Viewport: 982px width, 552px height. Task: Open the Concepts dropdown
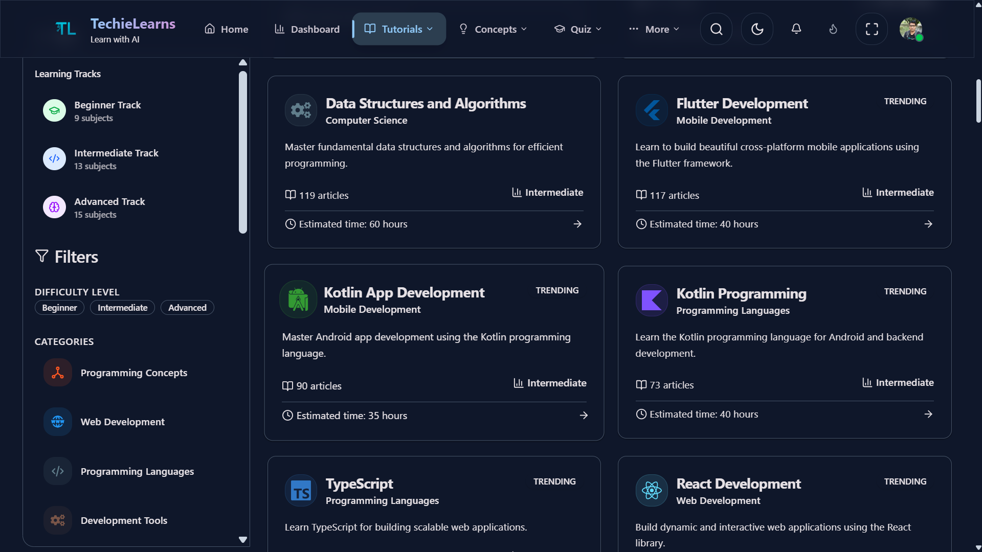[x=493, y=29]
